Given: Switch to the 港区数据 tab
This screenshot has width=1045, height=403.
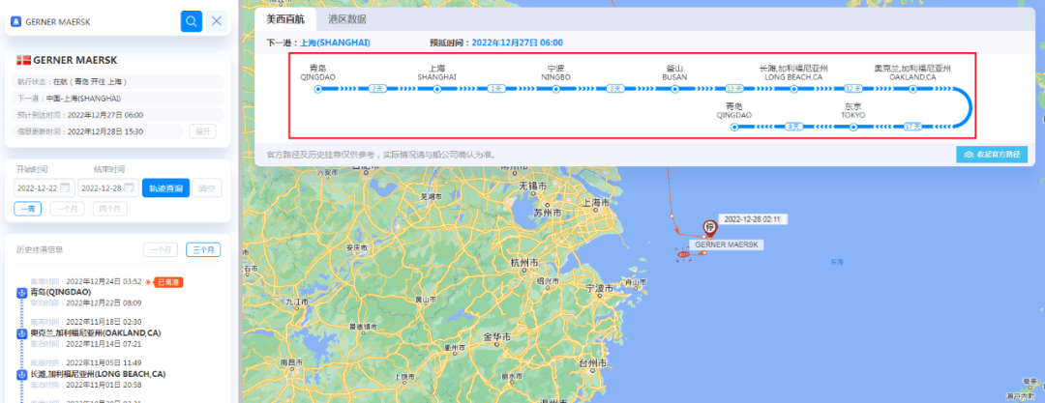Looking at the screenshot, I should click(347, 19).
